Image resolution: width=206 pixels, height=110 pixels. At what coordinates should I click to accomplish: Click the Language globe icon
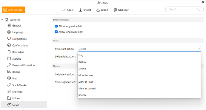(x=9, y=32)
